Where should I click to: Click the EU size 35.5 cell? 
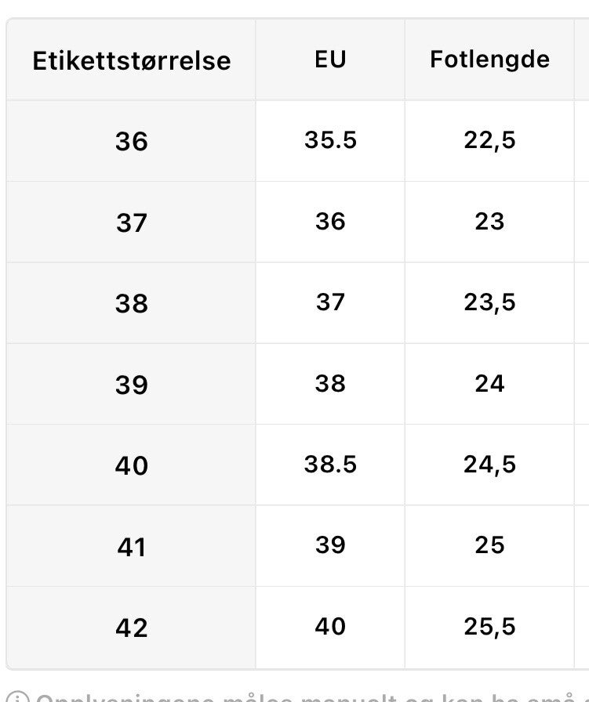[x=330, y=140]
